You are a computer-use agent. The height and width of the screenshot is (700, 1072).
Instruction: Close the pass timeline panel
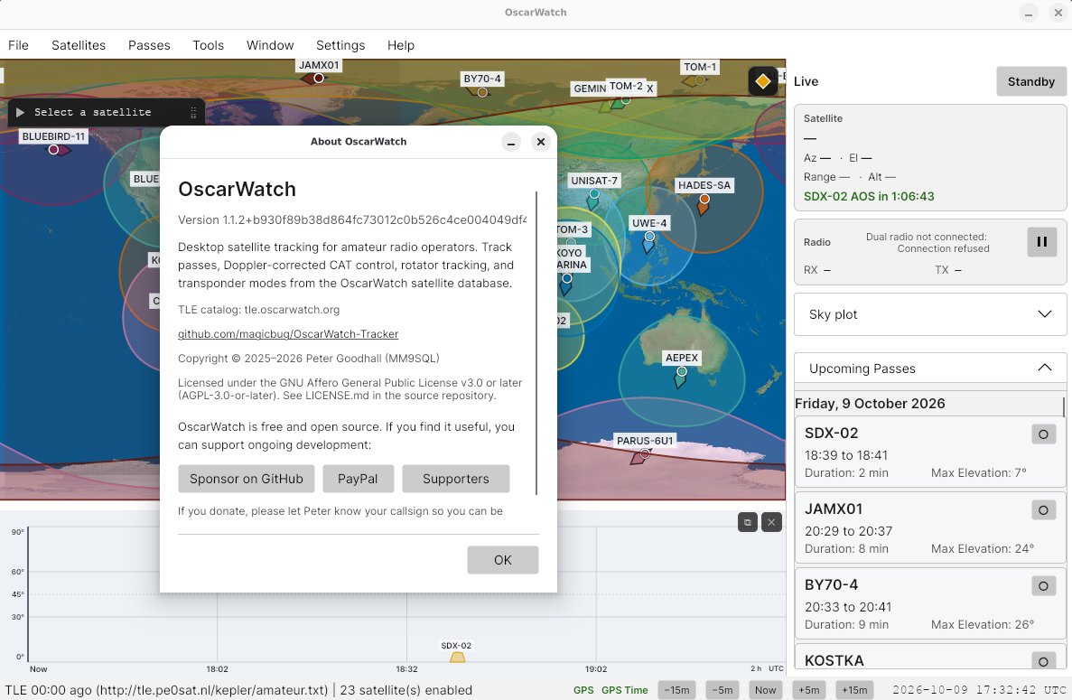[x=771, y=522]
